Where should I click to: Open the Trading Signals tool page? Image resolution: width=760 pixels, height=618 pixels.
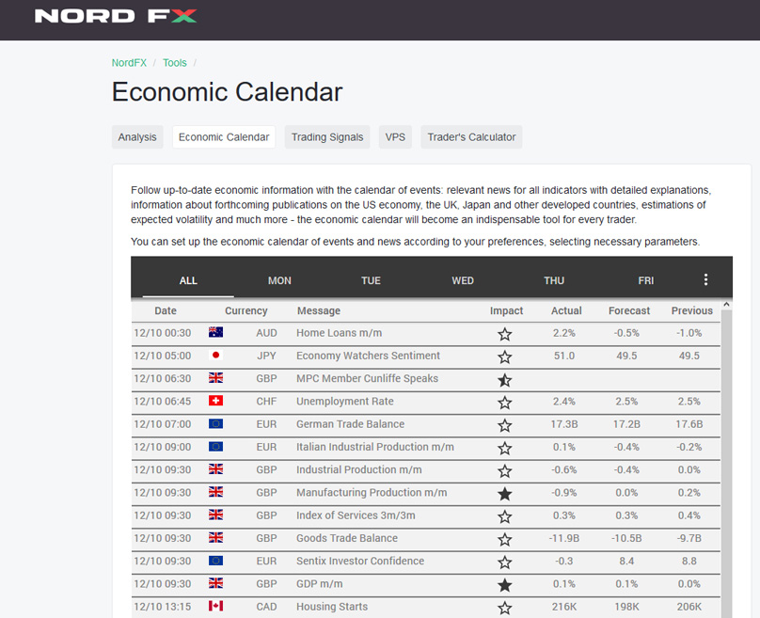pyautogui.click(x=326, y=137)
